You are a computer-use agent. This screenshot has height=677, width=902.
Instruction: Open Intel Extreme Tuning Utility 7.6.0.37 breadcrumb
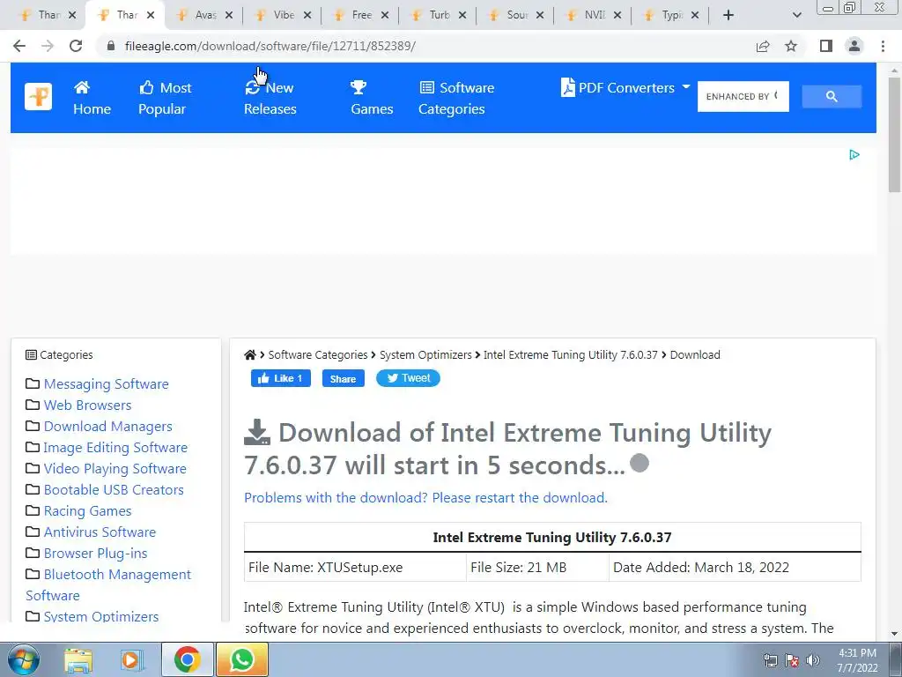(x=570, y=355)
